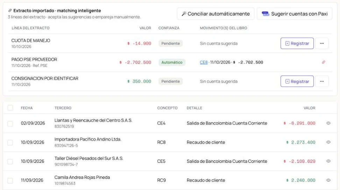Click Taller Diésel Pesados del Sur S.A.S.
Image resolution: width=340 pixels, height=190 pixels.
[x=89, y=158]
